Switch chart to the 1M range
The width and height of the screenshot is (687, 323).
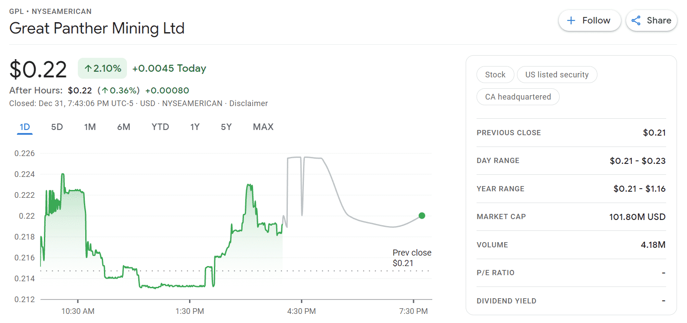90,127
